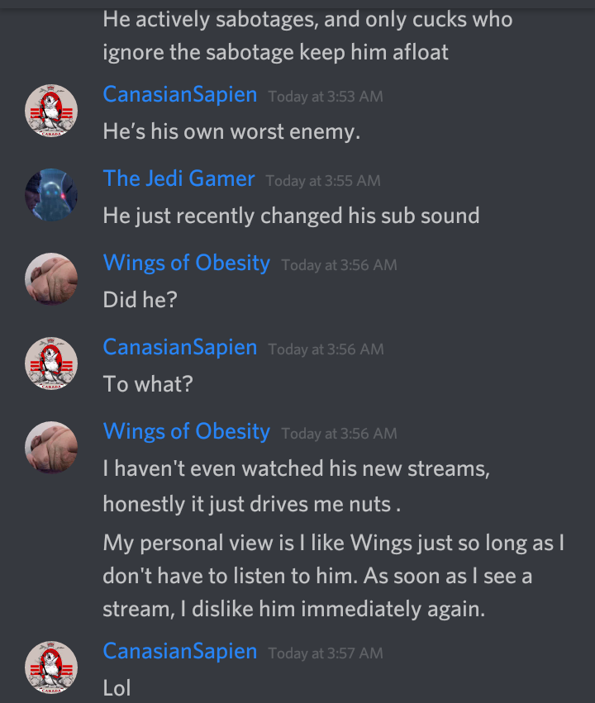Viewport: 595px width, 703px height.
Task: Open Wings of Obesity username above 'Did he?'
Action: click(187, 264)
